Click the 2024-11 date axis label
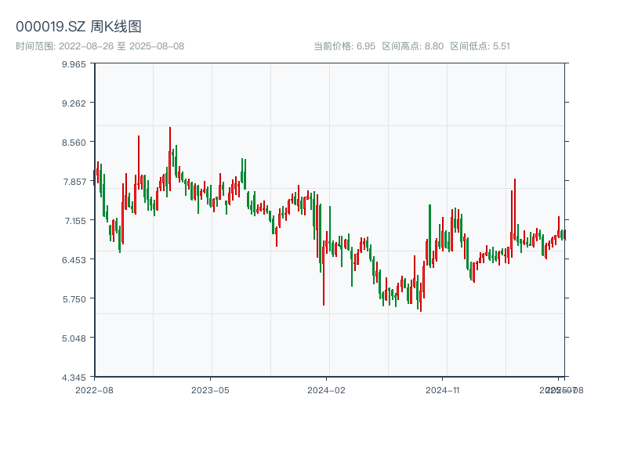 coord(444,389)
